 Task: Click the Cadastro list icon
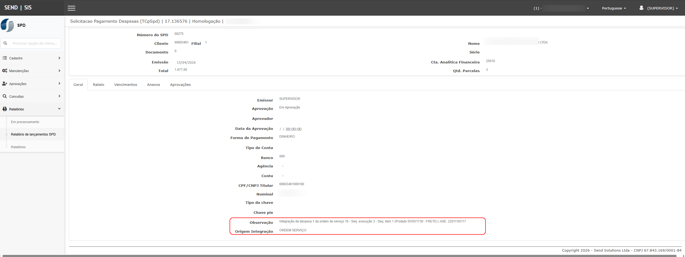tap(5, 58)
